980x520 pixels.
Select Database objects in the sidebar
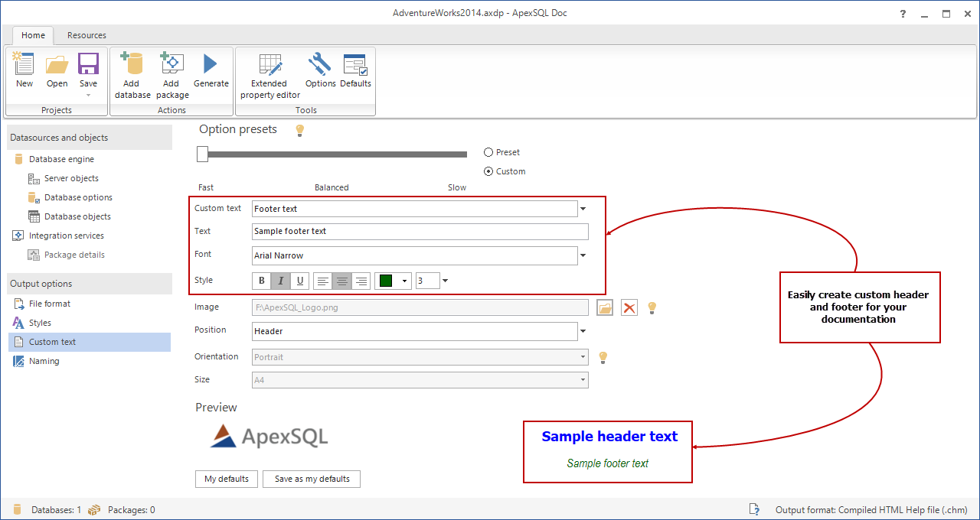click(77, 216)
